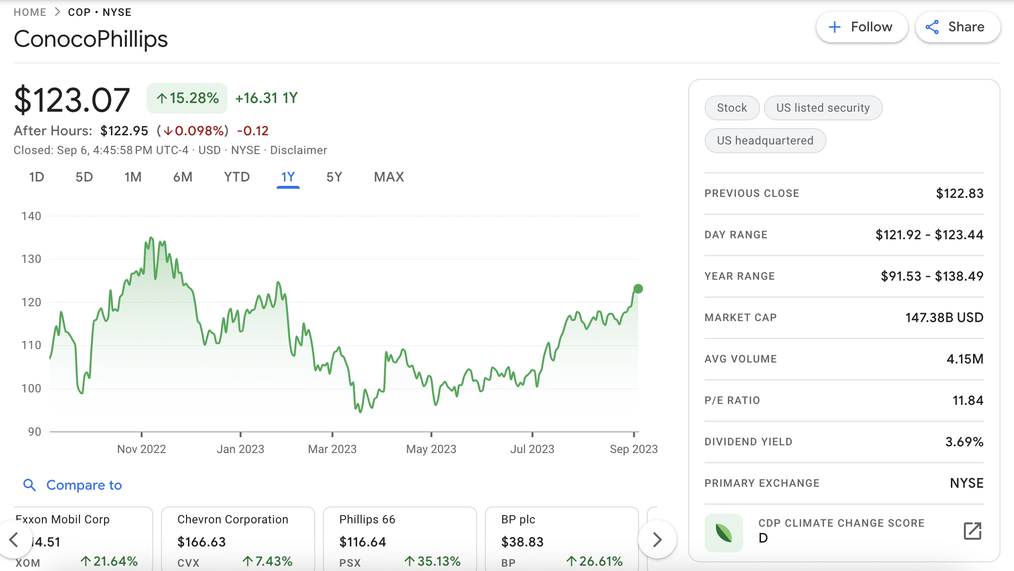Click the US listed security chip
The width and height of the screenshot is (1014, 571).
823,108
